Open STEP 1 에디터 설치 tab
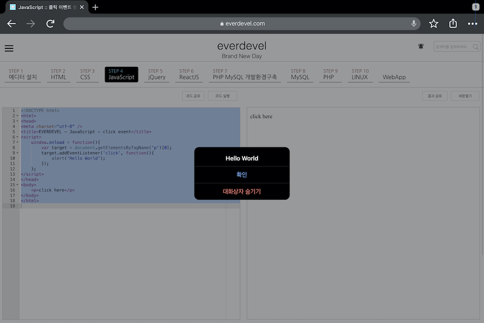484x323 pixels. [x=23, y=74]
